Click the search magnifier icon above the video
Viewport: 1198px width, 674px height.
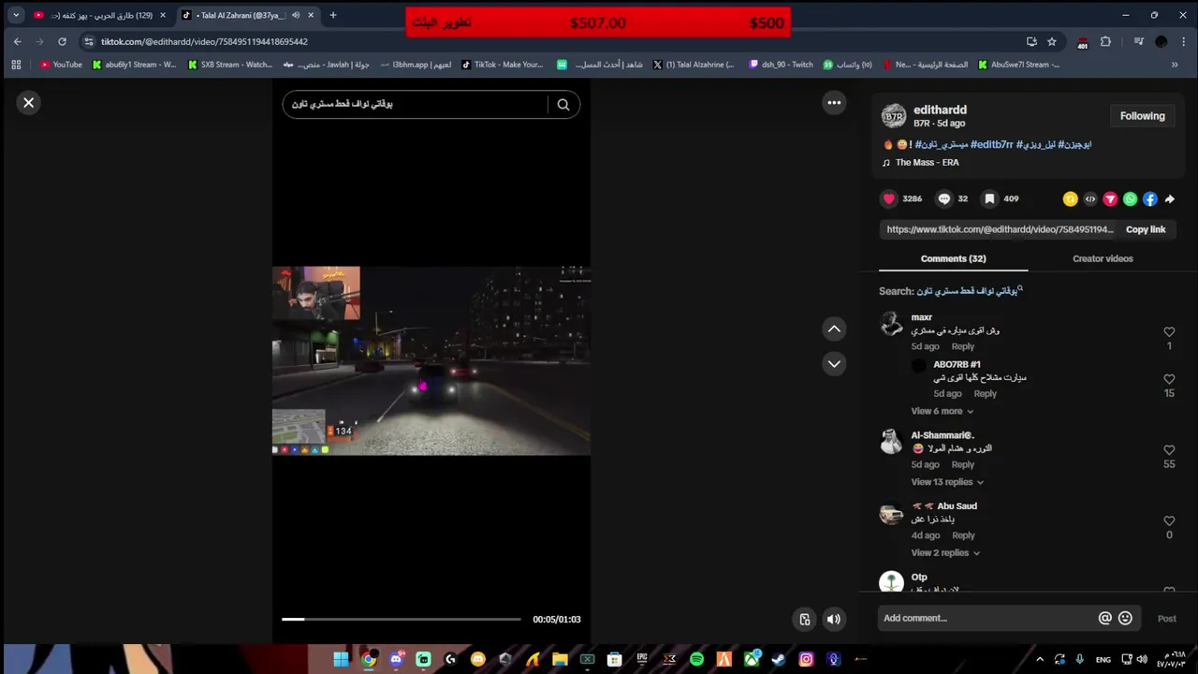(563, 105)
